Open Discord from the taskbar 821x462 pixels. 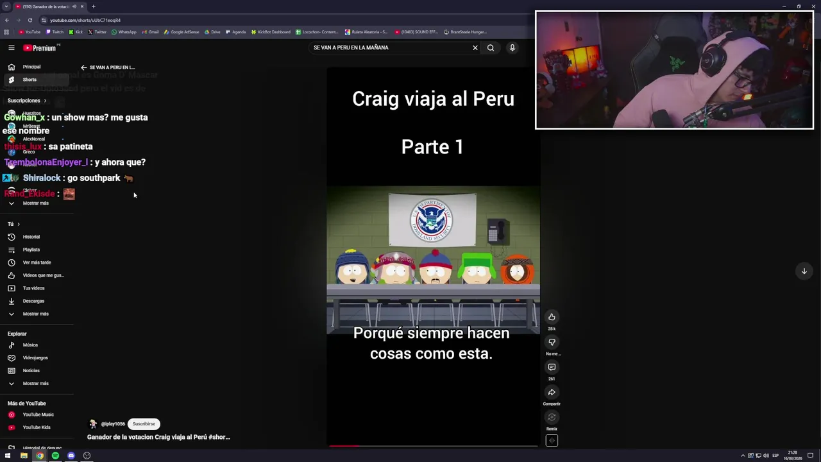pyautogui.click(x=71, y=456)
